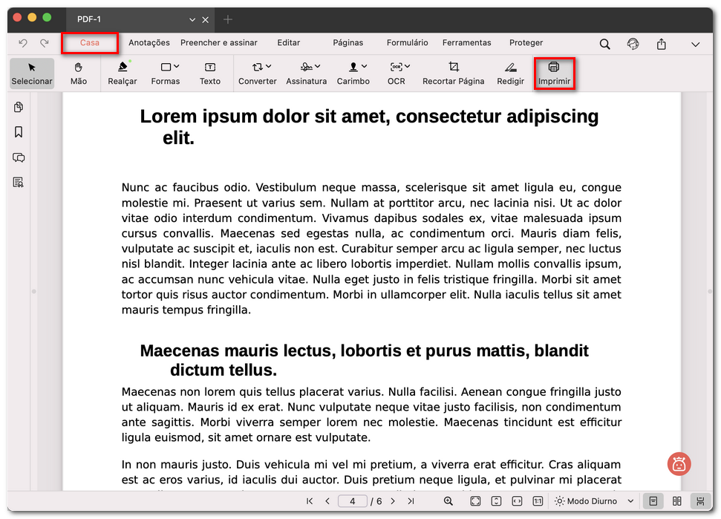Activate the Realçar highlight tool
Image resolution: width=721 pixels, height=519 pixels.
tap(122, 73)
